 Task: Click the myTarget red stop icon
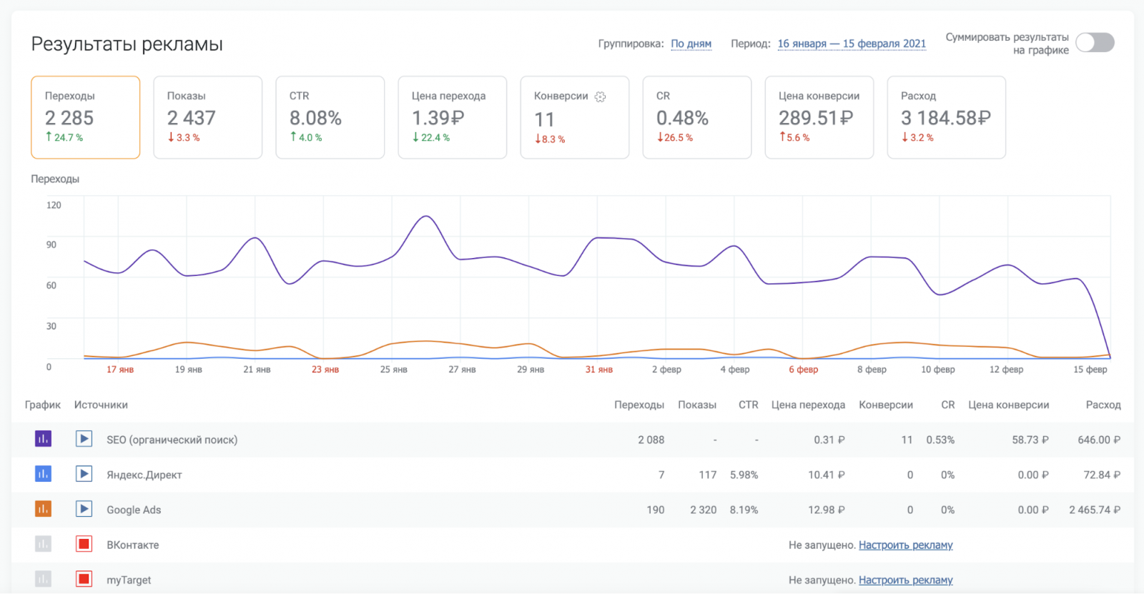coord(84,579)
